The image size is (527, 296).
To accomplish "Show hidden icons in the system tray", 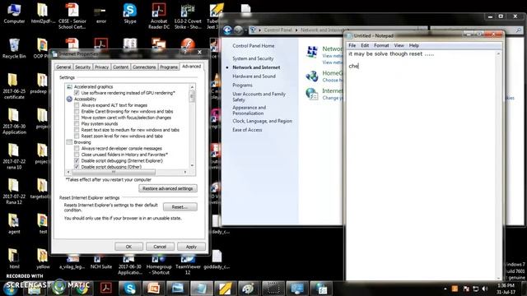I will 445,289.
